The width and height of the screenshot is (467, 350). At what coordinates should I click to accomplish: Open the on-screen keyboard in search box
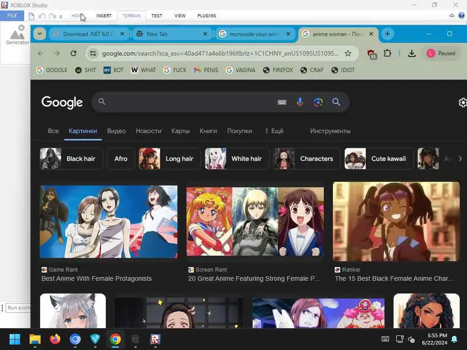[282, 102]
